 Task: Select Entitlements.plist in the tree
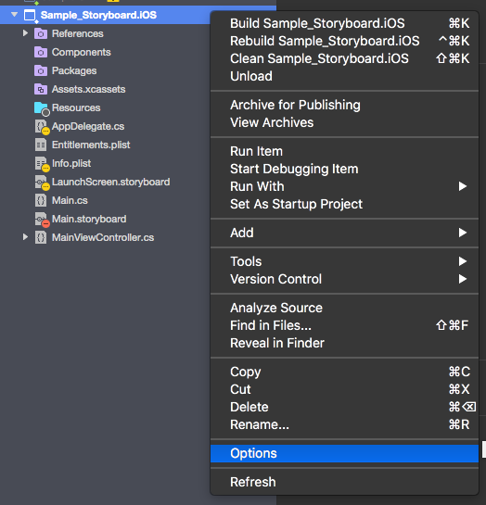[91, 145]
